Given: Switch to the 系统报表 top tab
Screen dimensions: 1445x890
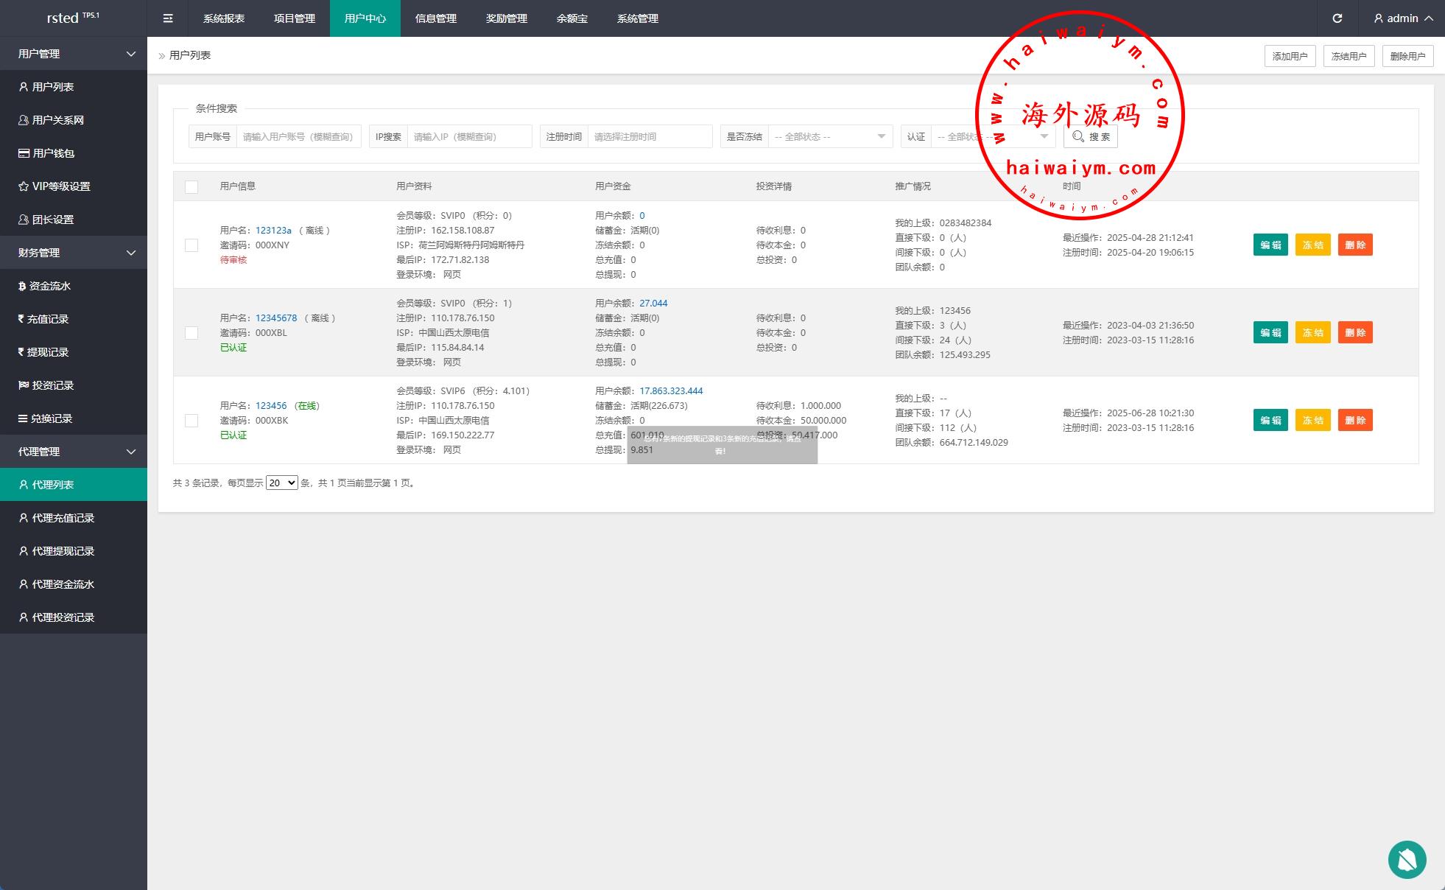Looking at the screenshot, I should coord(224,18).
